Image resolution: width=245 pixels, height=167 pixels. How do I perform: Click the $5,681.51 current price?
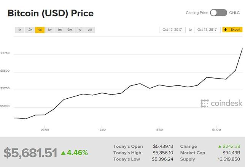(30, 153)
